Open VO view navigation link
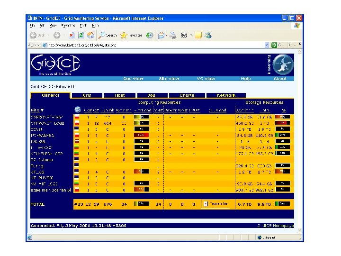 (x=206, y=79)
